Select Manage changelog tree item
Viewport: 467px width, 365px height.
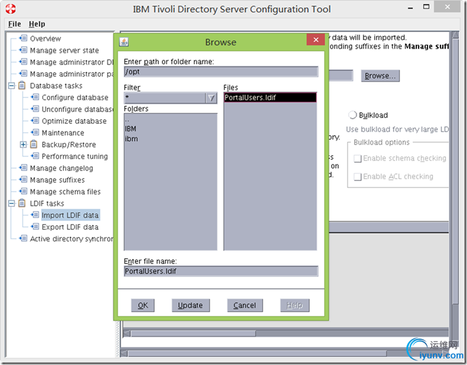click(x=61, y=168)
